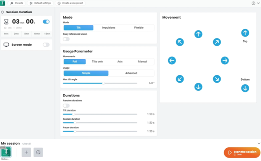Click the Top elevation up arrow
Screen dimensions: 261x161
245,33
